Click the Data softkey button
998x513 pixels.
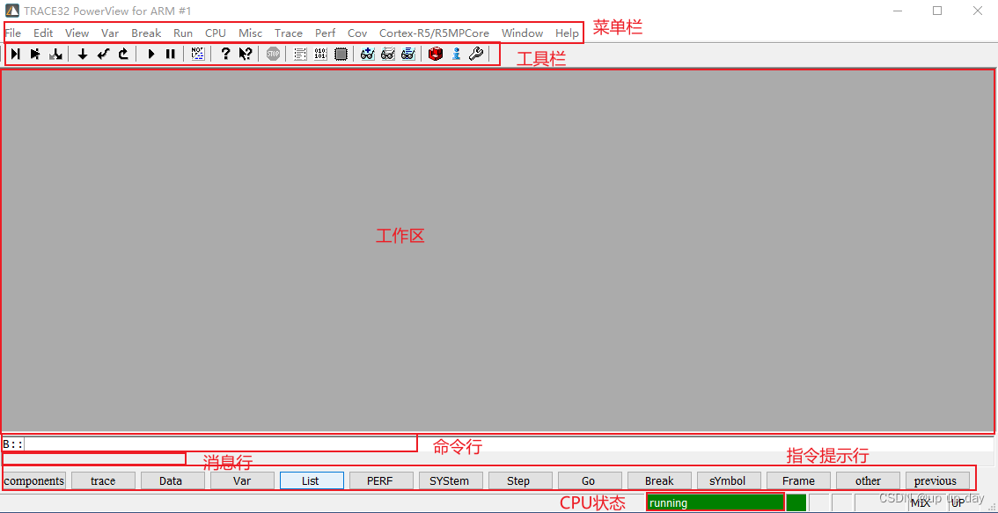click(x=172, y=480)
